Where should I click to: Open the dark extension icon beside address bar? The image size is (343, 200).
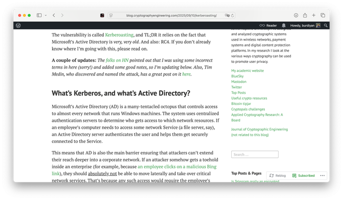click(102, 15)
